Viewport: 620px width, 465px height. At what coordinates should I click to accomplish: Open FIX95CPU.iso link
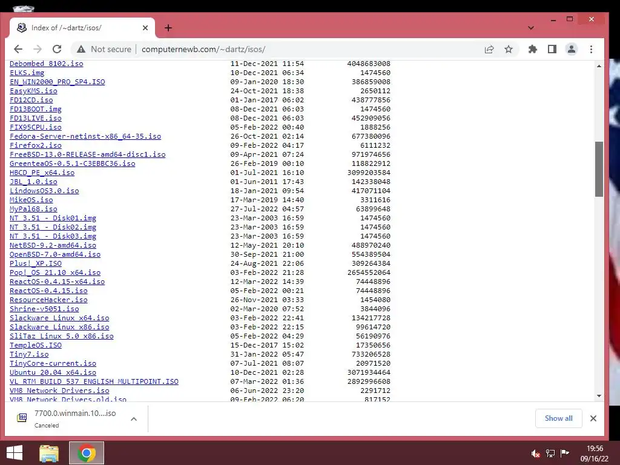[36, 127]
